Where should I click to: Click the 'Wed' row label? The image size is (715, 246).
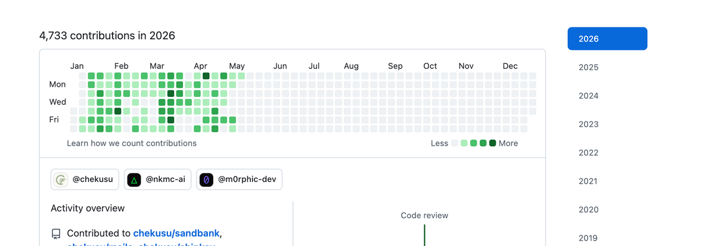click(x=58, y=102)
